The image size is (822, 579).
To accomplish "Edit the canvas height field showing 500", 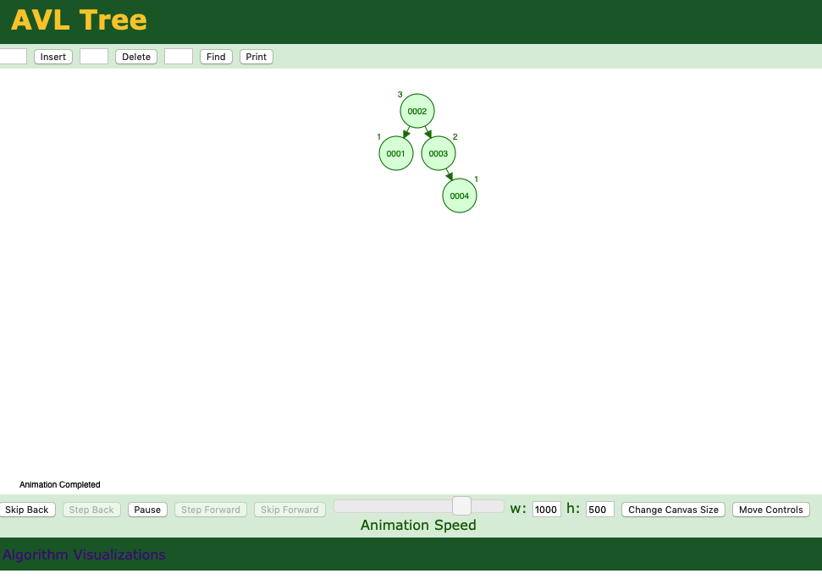I will tap(599, 510).
